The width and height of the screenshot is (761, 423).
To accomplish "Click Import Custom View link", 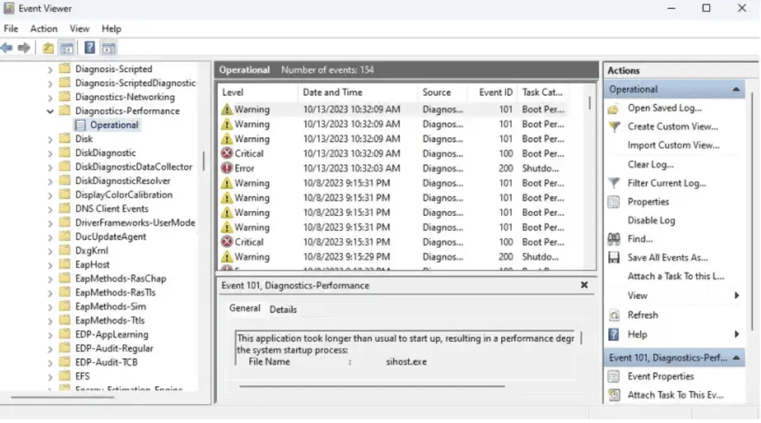I will [673, 145].
